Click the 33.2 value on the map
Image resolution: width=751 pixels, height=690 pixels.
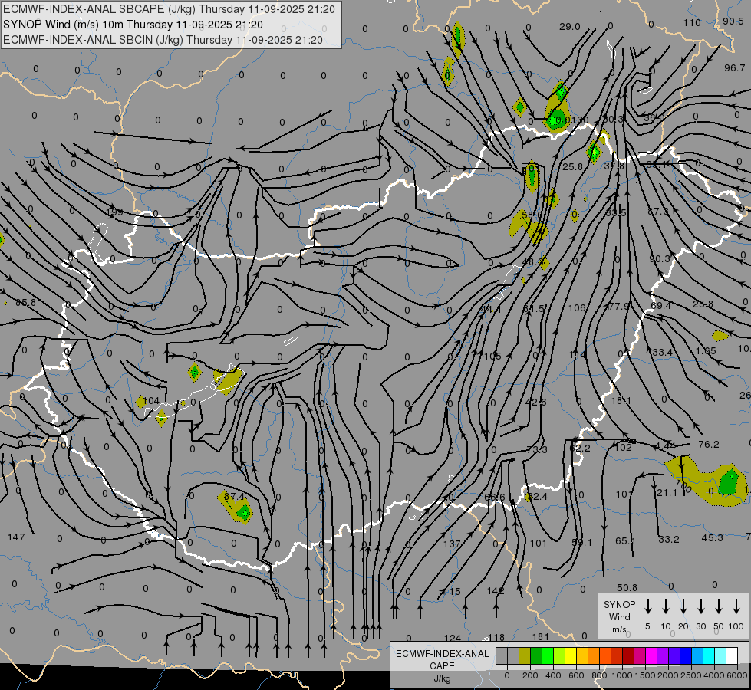(x=669, y=539)
